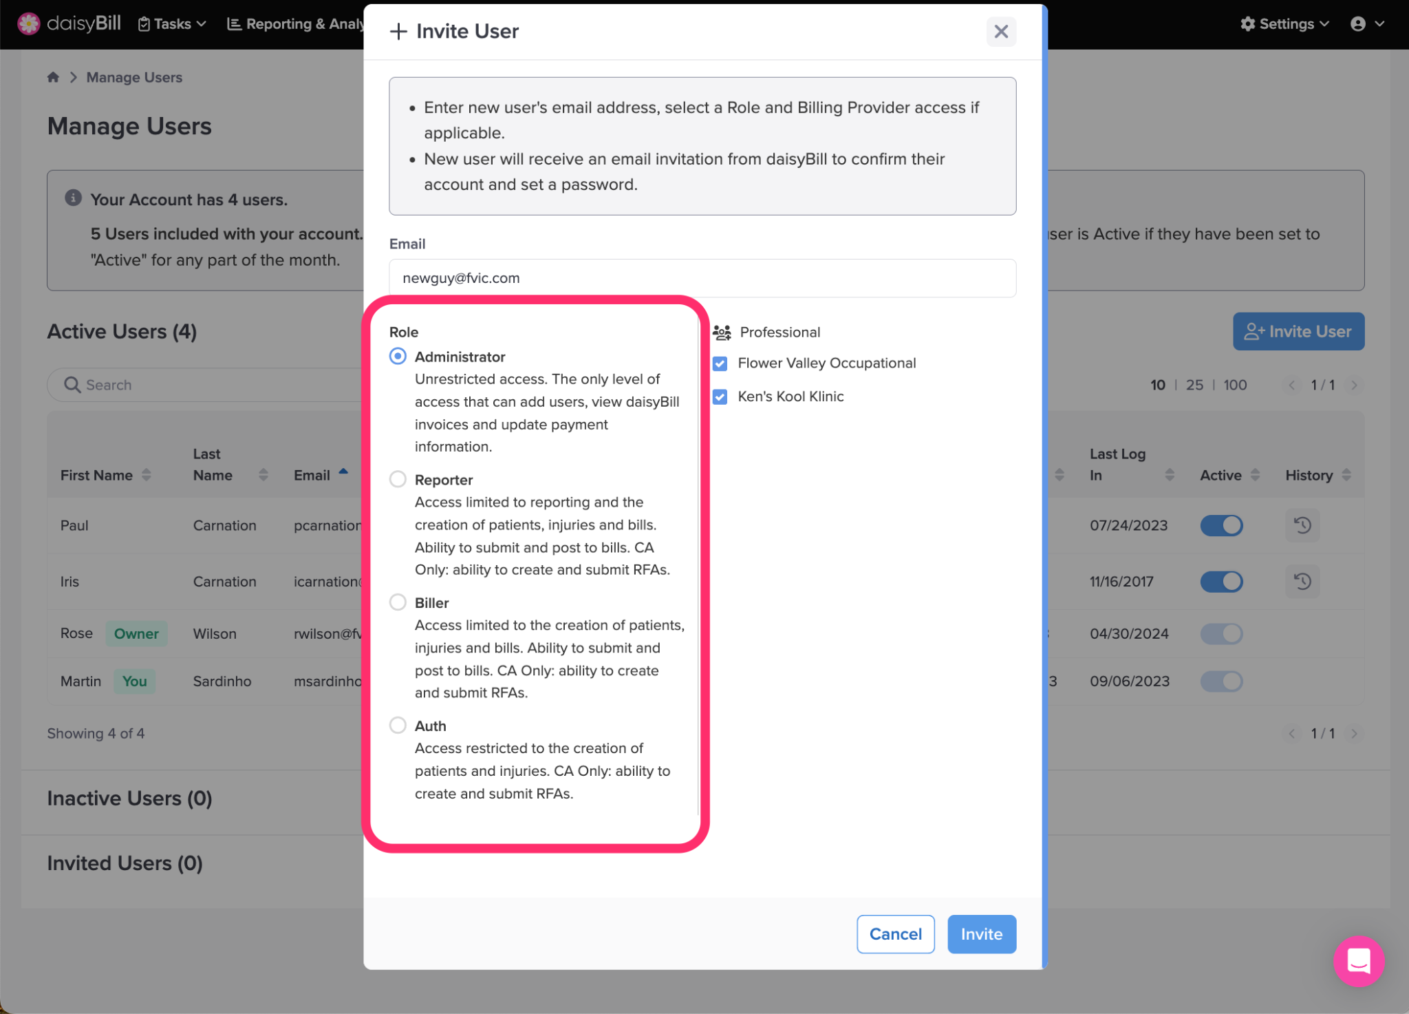Click the next page arrow above table
Viewport: 1409px width, 1014px height.
click(1354, 385)
